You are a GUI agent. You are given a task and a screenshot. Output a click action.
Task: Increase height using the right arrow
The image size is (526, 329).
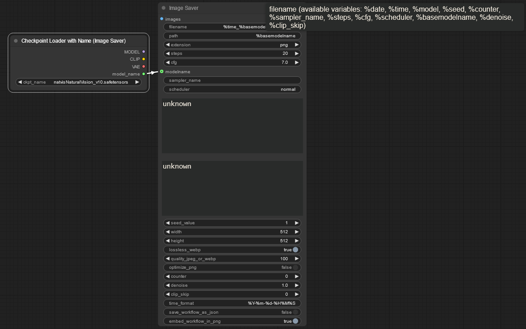point(297,241)
